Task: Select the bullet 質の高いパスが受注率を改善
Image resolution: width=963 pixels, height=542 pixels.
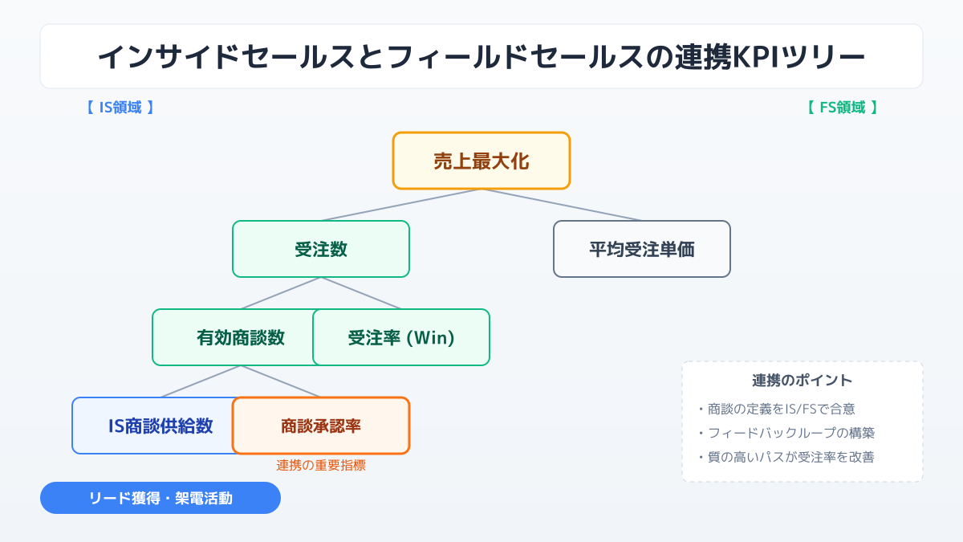Action: (790, 457)
